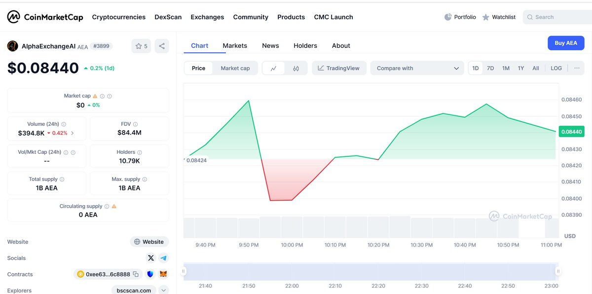The image size is (592, 294).
Task: Open the Exchanges nav menu
Action: [x=207, y=17]
